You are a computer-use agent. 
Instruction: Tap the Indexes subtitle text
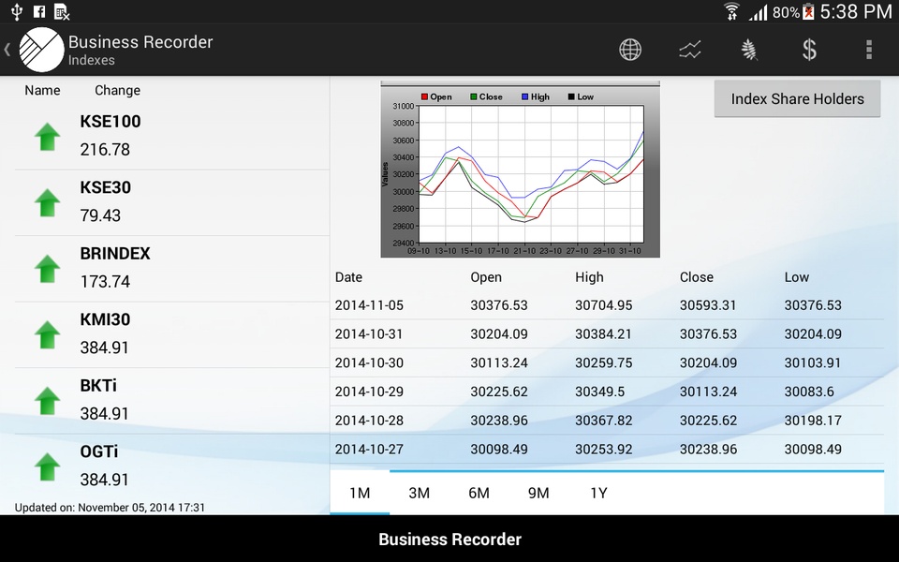(91, 60)
